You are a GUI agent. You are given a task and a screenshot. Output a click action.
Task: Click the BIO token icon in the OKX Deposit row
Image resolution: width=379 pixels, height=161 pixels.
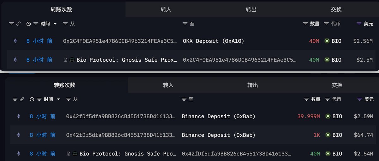click(x=327, y=41)
